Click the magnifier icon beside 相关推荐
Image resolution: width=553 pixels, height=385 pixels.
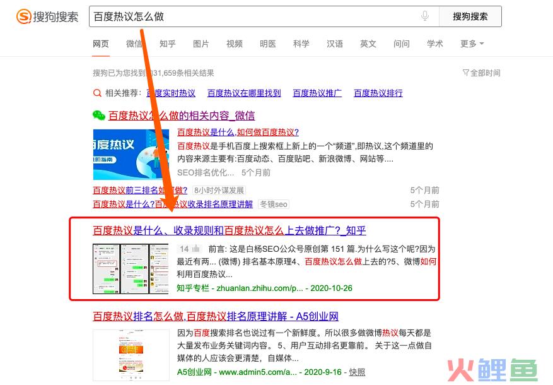click(x=97, y=93)
